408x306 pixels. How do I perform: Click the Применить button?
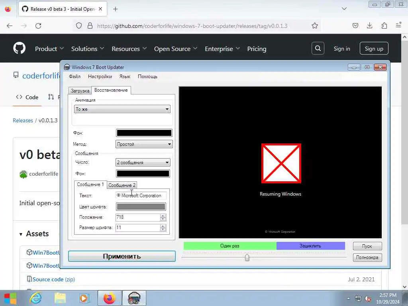pyautogui.click(x=122, y=256)
